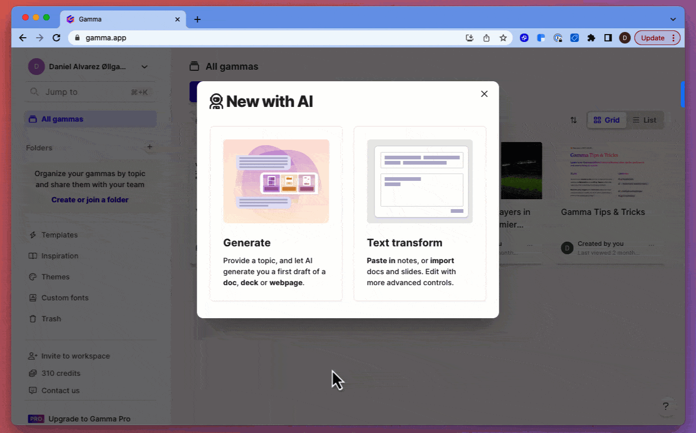Click the Create or join a folder link
Image resolution: width=696 pixels, height=433 pixels.
90,200
